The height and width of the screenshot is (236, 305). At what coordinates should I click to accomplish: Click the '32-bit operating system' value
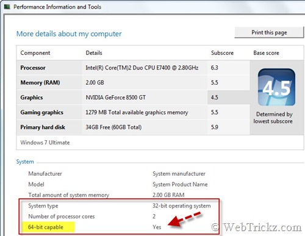tap(182, 206)
